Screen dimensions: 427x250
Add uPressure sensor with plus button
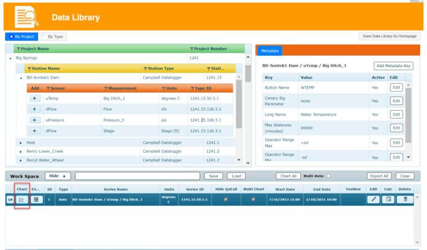click(x=34, y=120)
